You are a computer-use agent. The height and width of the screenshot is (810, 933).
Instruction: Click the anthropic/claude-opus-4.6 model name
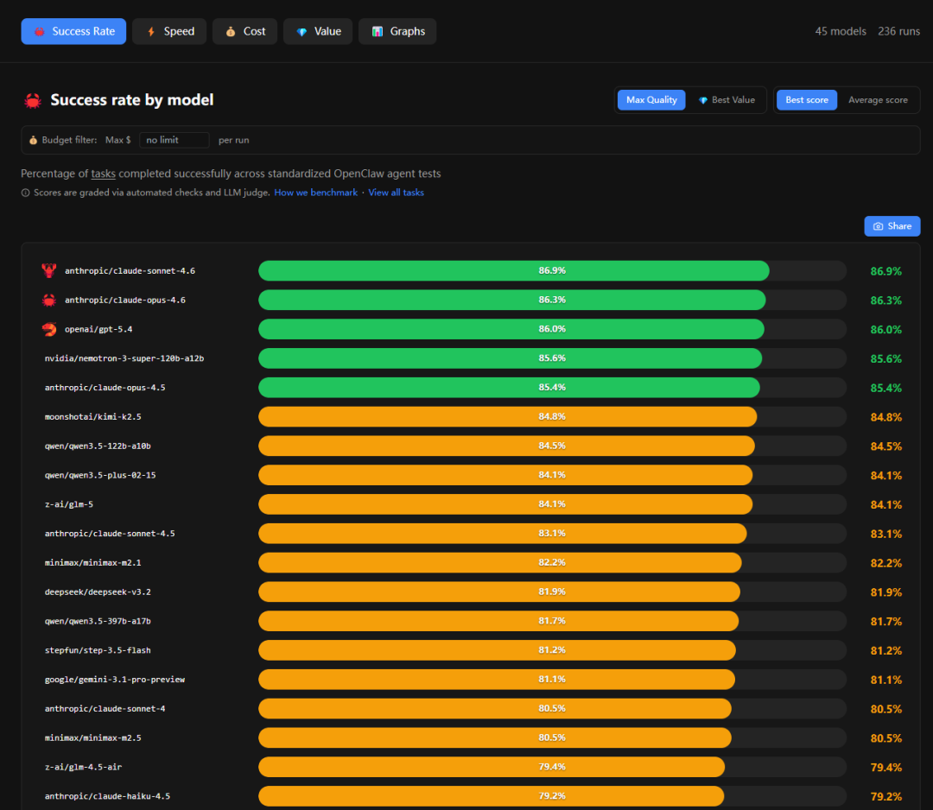click(x=125, y=301)
